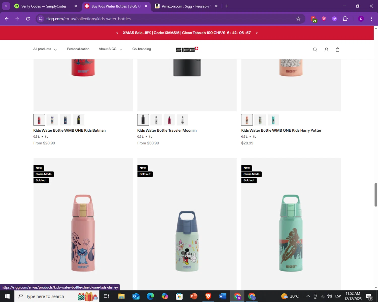Close the Verify Codes tab
This screenshot has width=378, height=302.
pos(76,6)
